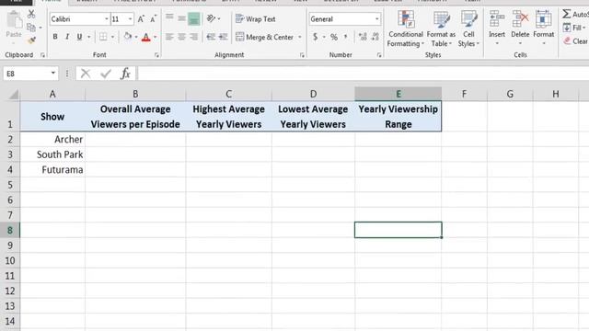Open Format as Table gallery
Screen dimensions: 589x331
tap(441, 29)
